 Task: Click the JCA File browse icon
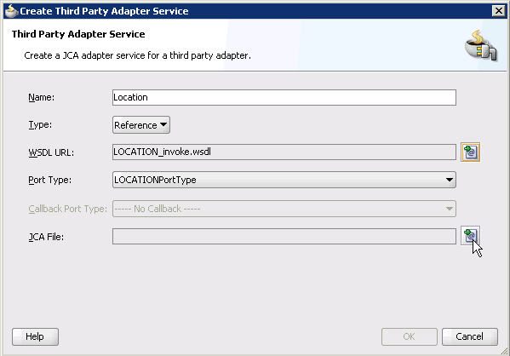coord(470,236)
